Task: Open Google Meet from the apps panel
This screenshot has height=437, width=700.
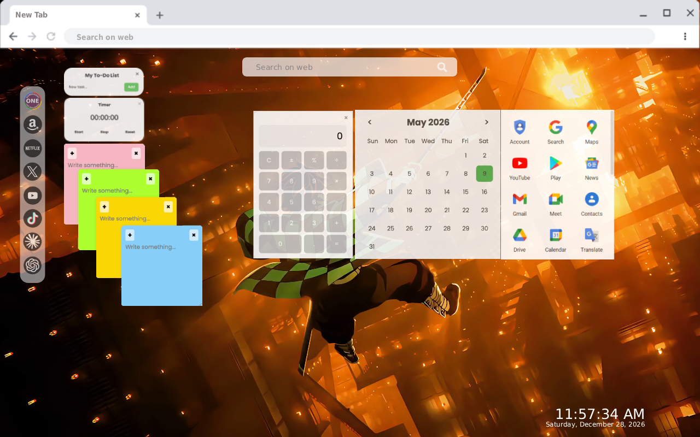Action: 556,204
